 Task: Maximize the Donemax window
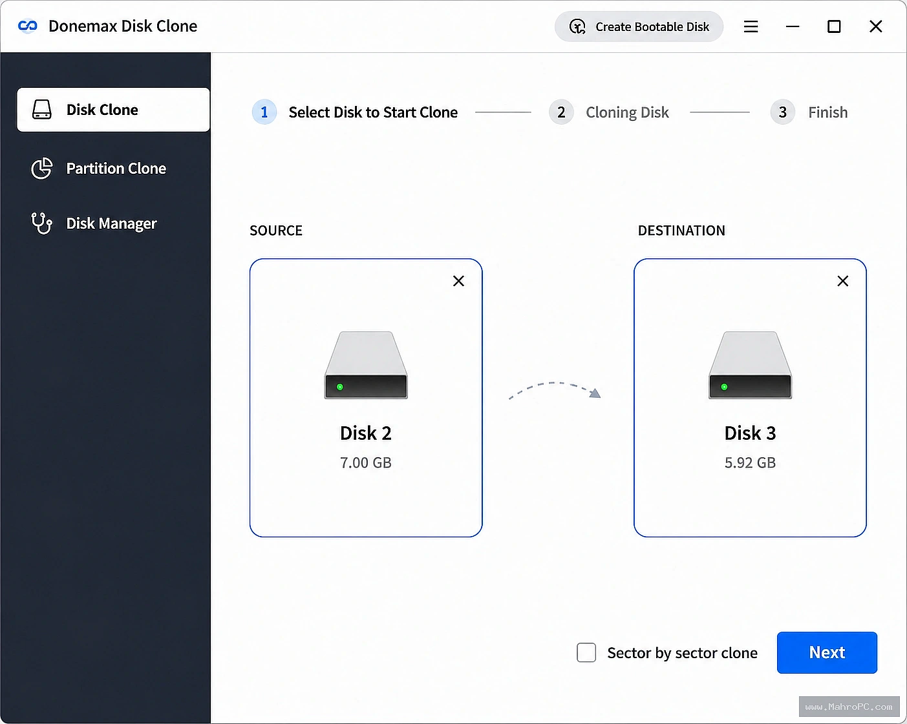834,26
